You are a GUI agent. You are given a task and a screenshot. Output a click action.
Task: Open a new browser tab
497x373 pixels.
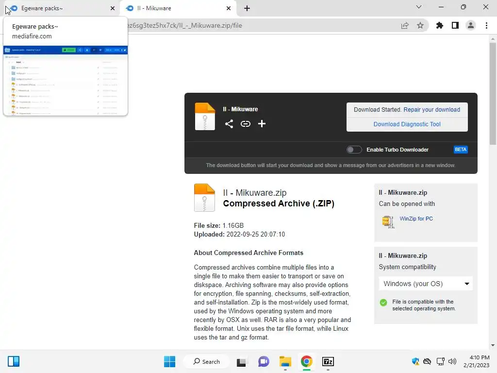click(247, 8)
